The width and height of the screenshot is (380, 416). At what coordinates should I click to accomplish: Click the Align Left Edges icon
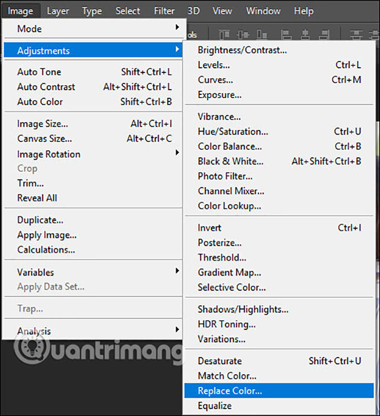coord(287,34)
